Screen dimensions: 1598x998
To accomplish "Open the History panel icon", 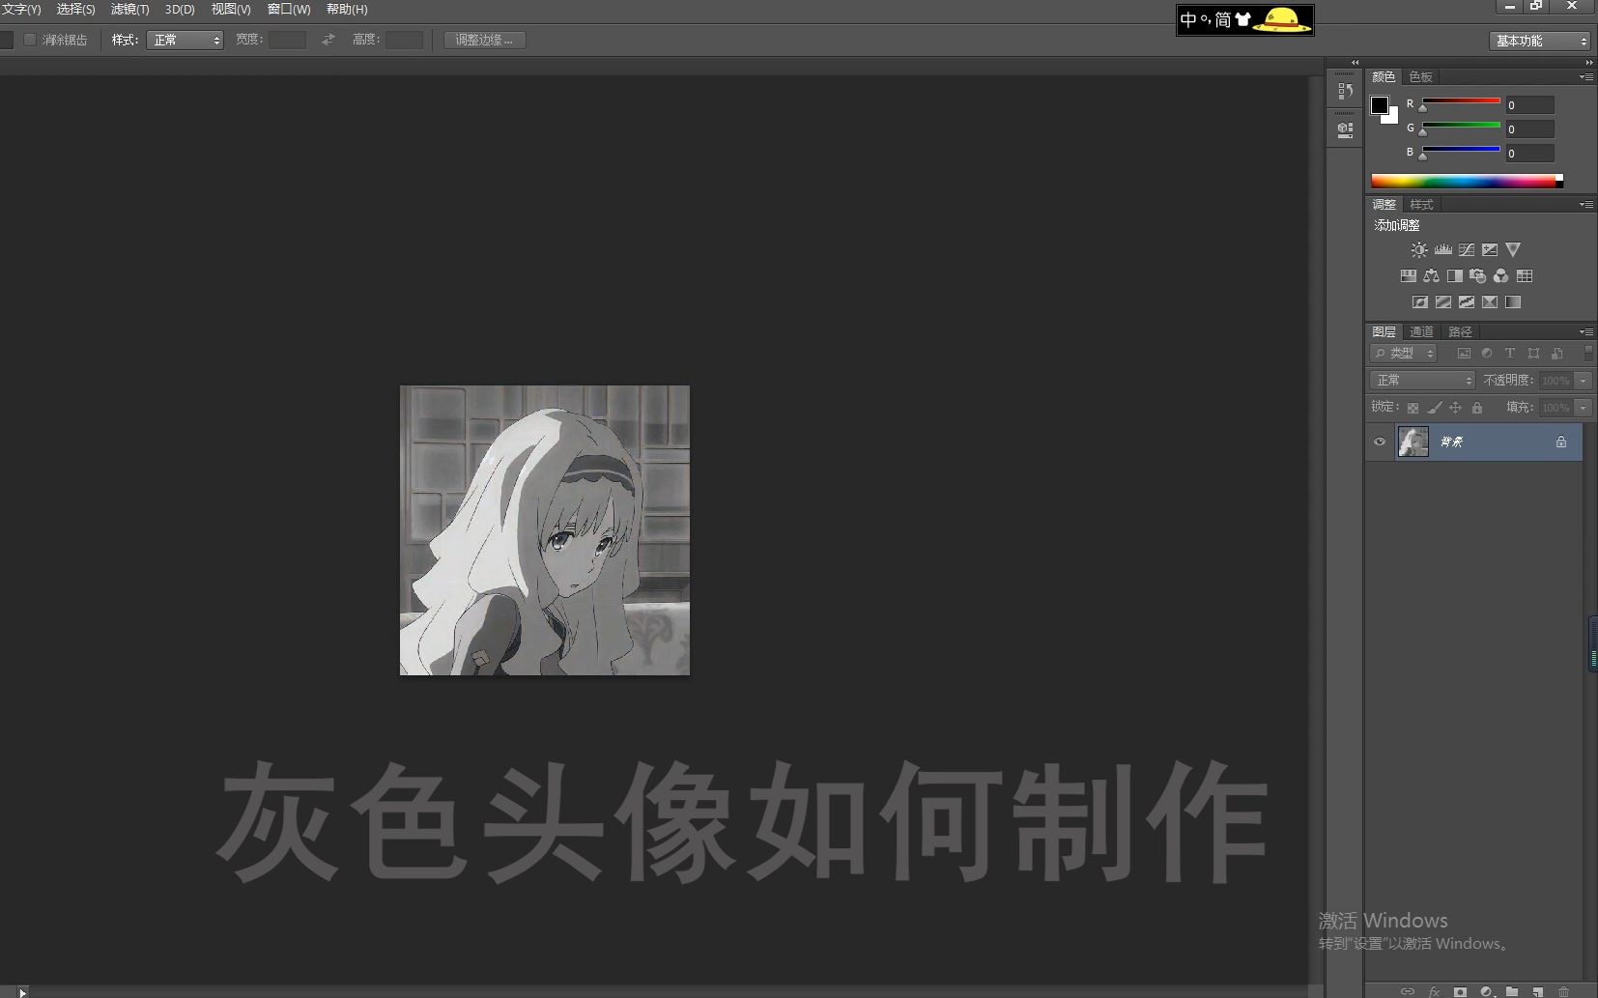I will pos(1345,91).
